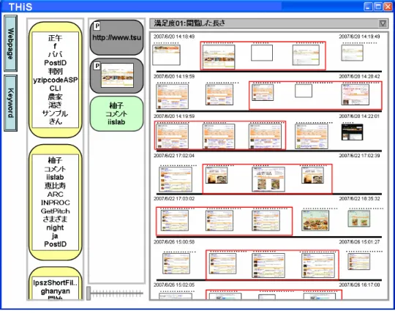Select keyword yzipcodeASP in first group
Viewport: 395px width, 313px height.
tap(56, 80)
